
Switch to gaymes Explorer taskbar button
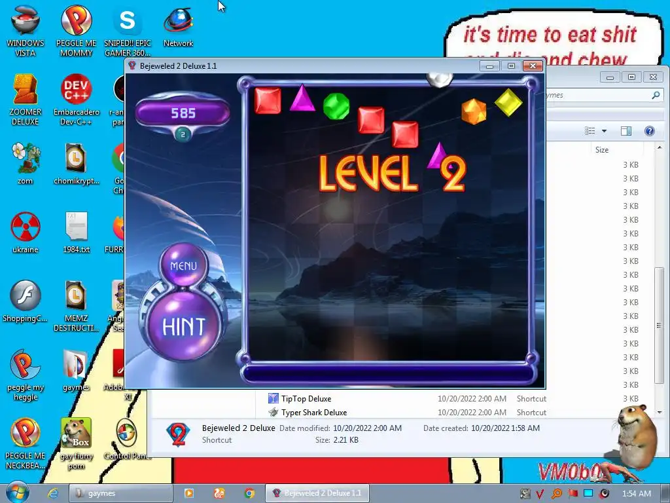pyautogui.click(x=121, y=493)
